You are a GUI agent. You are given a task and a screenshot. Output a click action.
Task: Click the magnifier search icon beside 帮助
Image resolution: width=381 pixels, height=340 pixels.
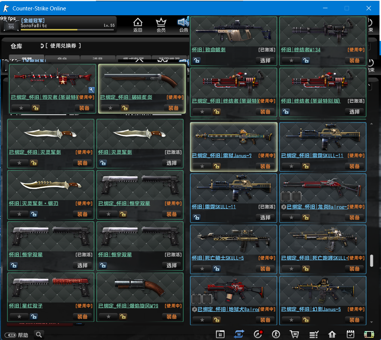[x=39, y=335]
